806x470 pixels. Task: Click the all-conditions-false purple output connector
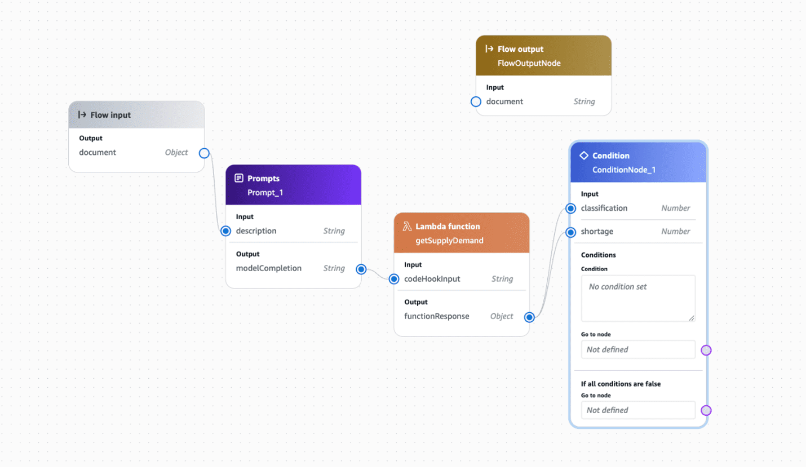(x=706, y=410)
